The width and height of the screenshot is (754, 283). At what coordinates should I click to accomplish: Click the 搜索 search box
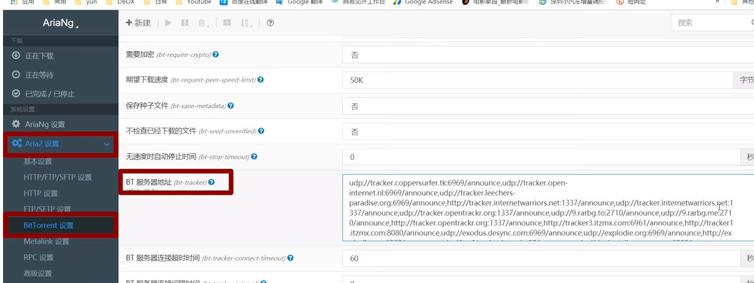coord(710,23)
